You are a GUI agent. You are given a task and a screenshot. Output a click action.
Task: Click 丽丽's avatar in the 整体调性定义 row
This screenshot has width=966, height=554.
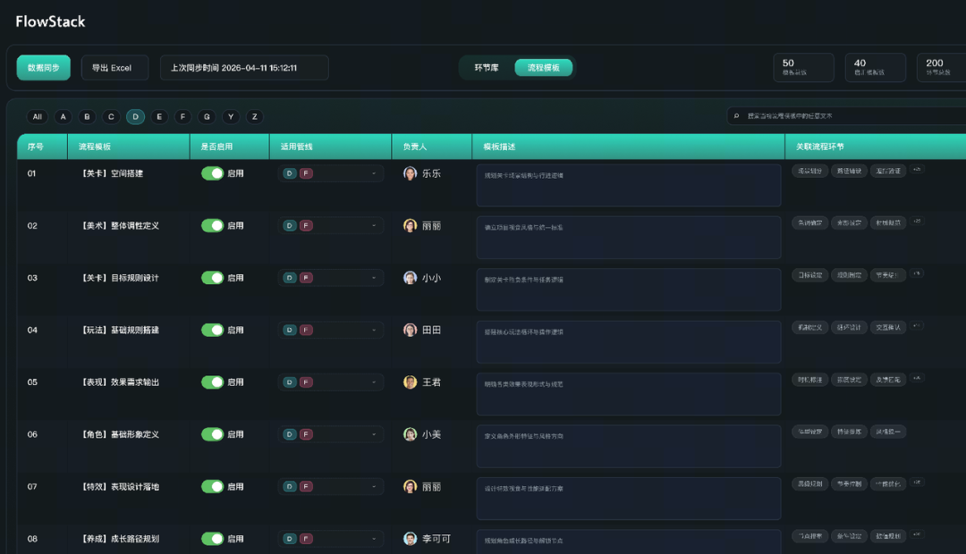410,226
